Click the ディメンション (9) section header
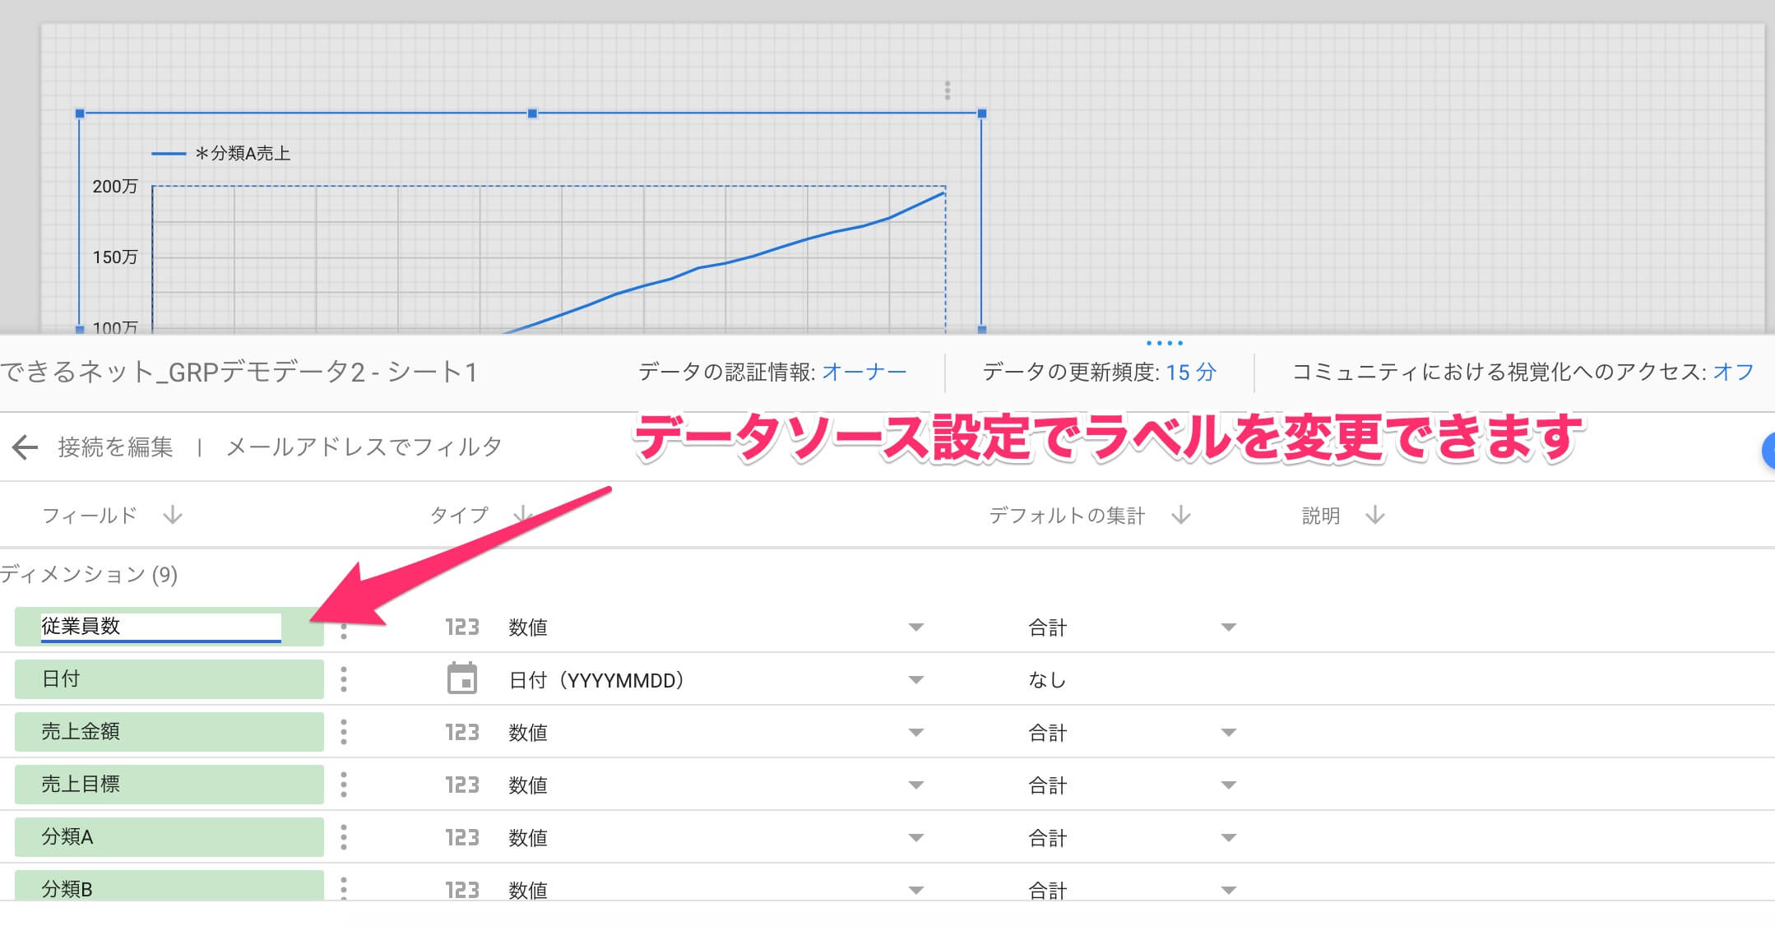Screen dimensions: 1775x926 click(x=89, y=574)
